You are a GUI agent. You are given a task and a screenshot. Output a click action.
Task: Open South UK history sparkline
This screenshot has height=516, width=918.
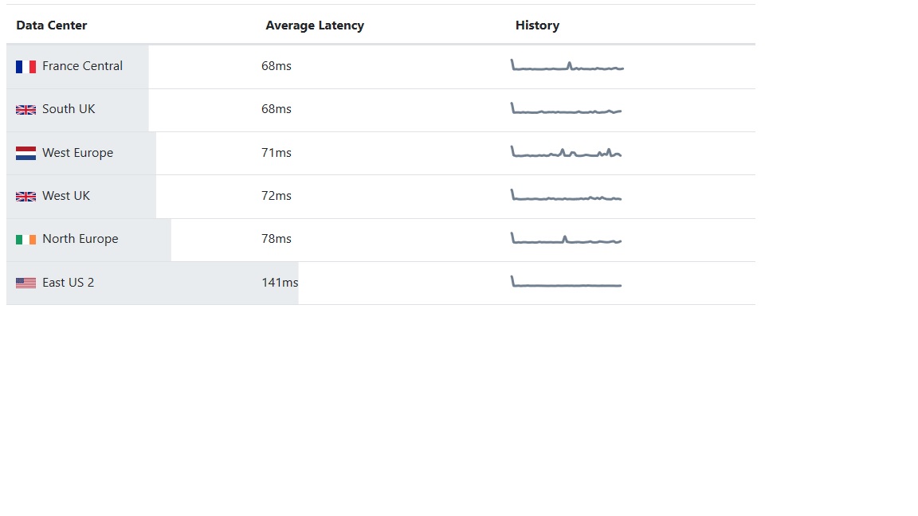(x=566, y=108)
